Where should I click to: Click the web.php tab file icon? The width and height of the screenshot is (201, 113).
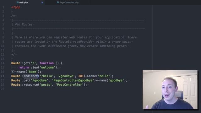pyautogui.click(x=18, y=3)
